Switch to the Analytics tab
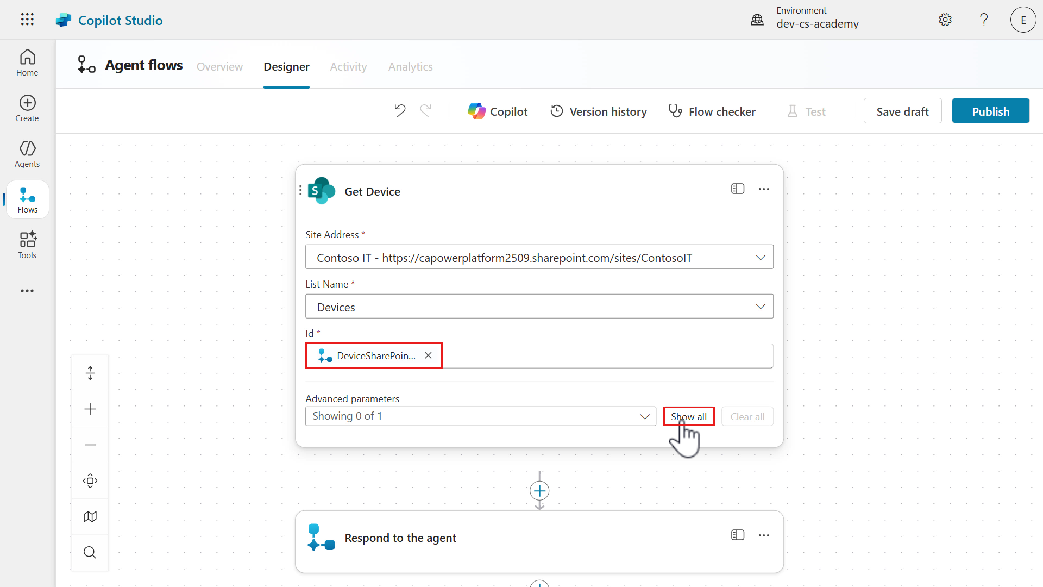This screenshot has width=1043, height=587. point(410,66)
